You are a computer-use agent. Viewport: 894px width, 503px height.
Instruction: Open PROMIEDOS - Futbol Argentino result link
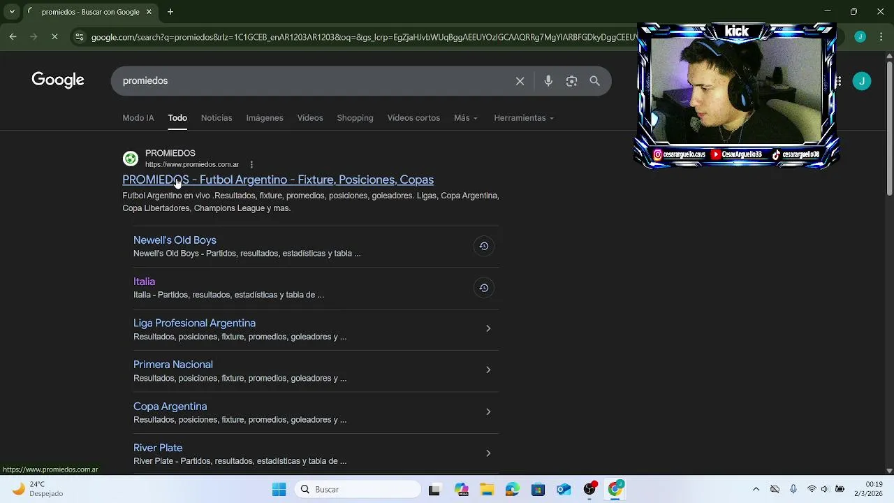pos(278,180)
